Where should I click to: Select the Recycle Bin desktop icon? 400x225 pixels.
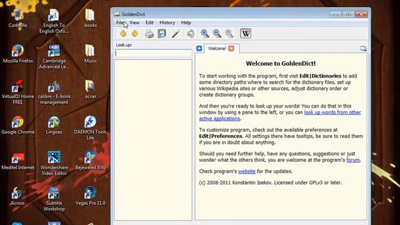[x=17, y=18]
